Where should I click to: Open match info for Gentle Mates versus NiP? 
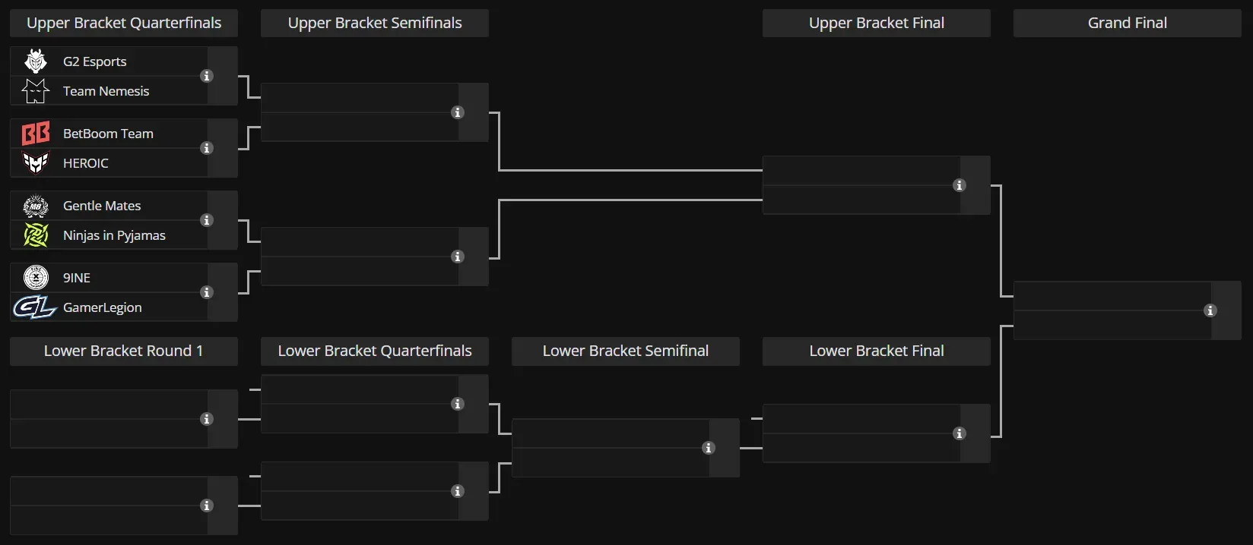207,221
